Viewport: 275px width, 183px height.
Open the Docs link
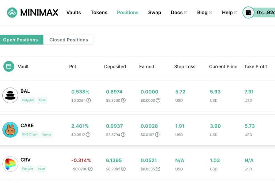coord(177,12)
